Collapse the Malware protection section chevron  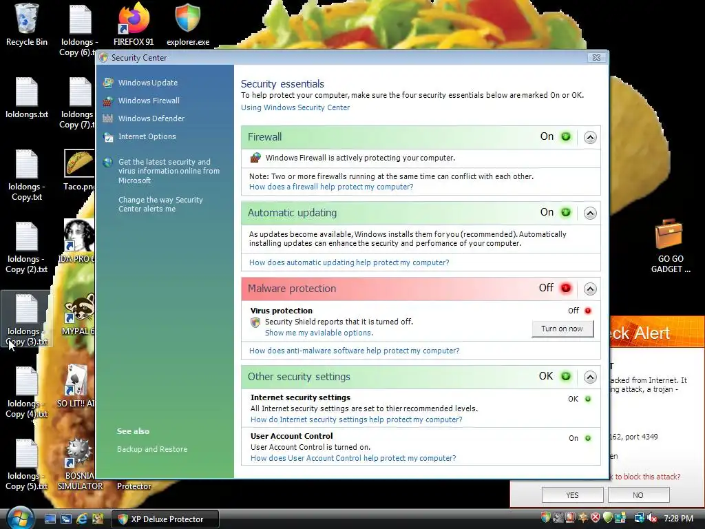click(590, 289)
